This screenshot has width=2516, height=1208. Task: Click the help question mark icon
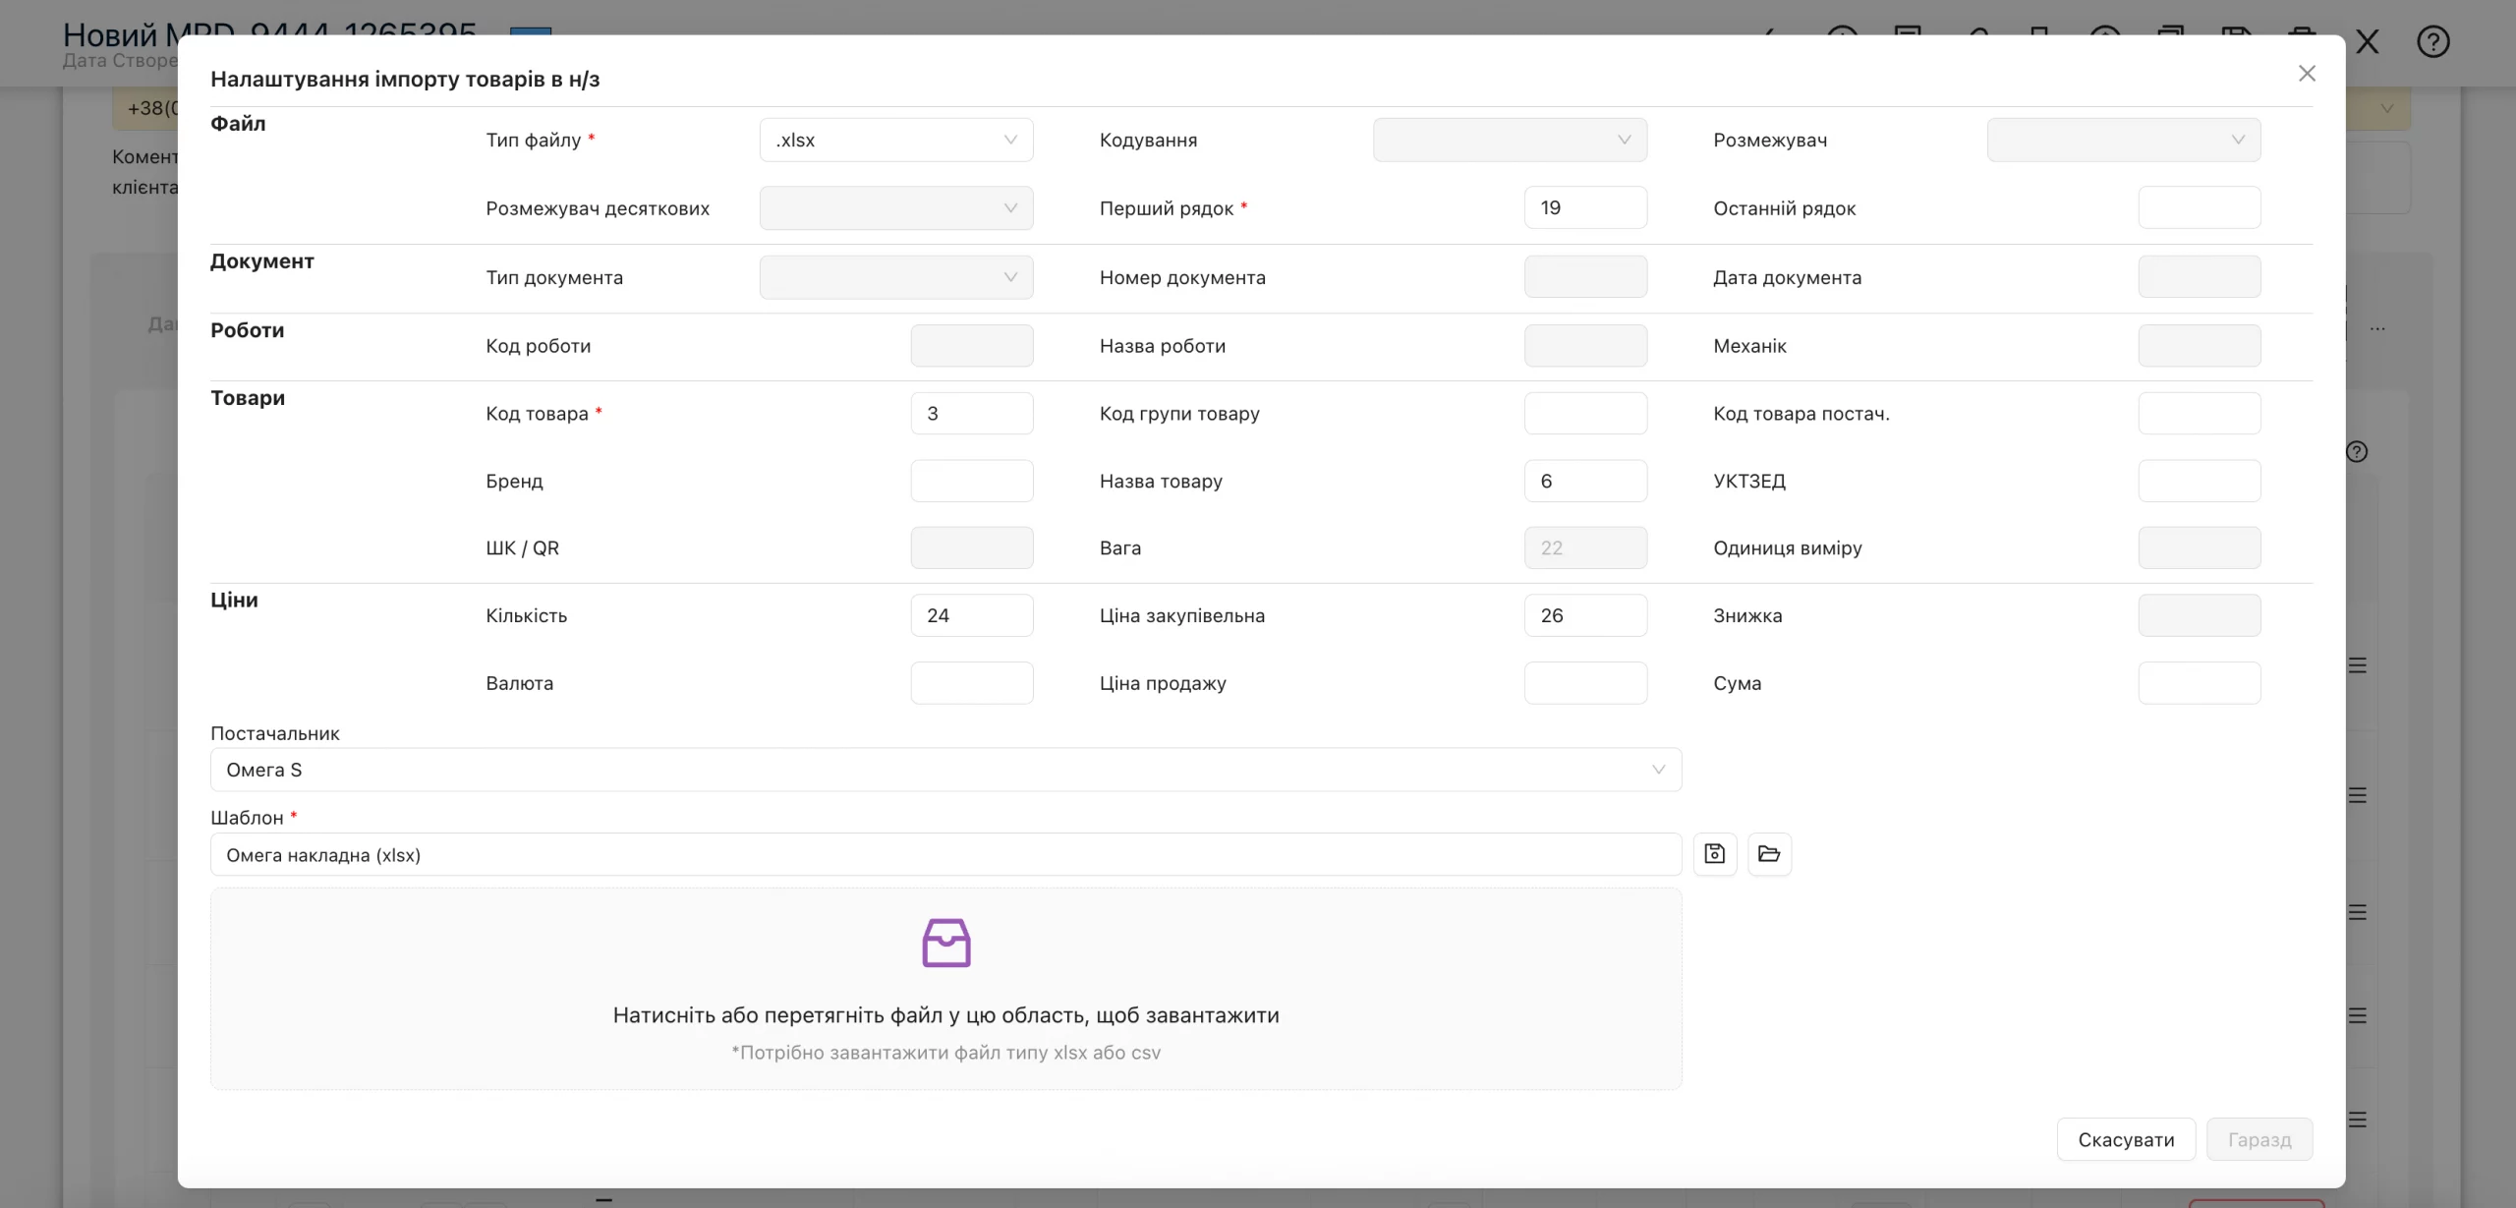tap(2432, 42)
